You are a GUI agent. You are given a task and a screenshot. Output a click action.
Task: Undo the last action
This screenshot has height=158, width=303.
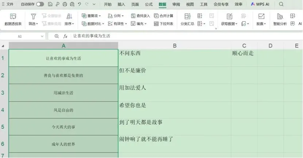point(79,4)
